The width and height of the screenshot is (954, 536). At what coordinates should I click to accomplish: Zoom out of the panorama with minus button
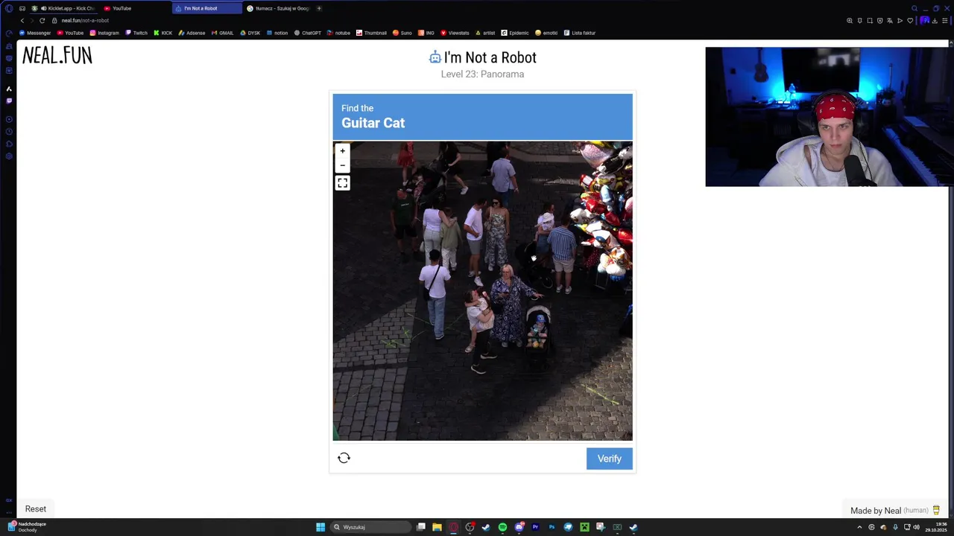point(342,165)
